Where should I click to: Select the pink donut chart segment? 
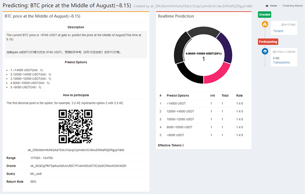[x=218, y=74]
